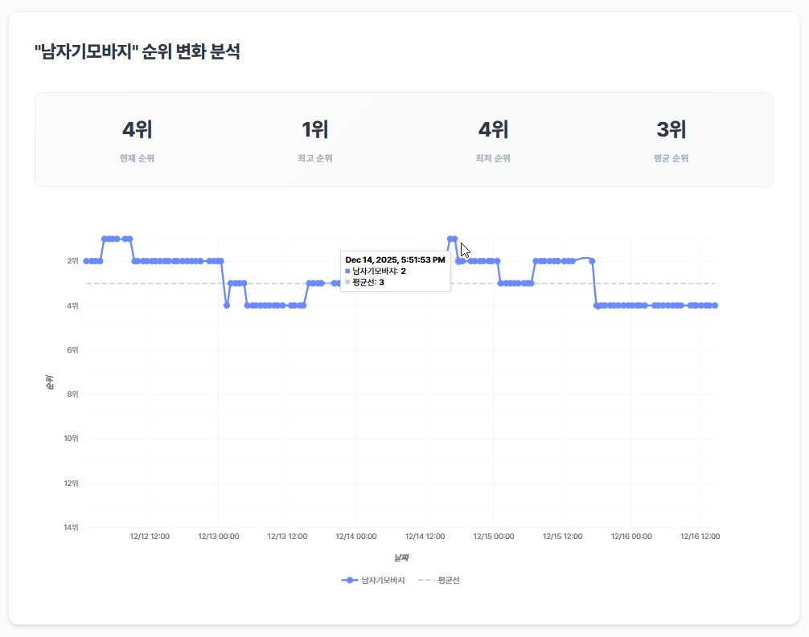Click the dashed 평균선 legend marker icon
The image size is (809, 637).
pos(425,579)
